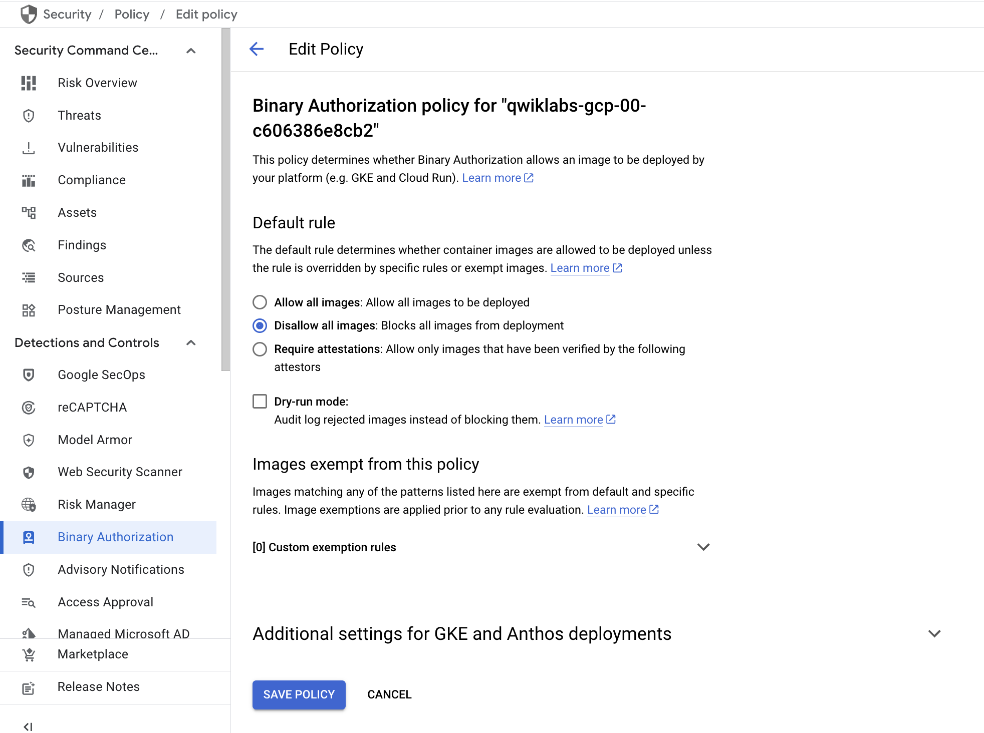Viewport: 984px width, 733px height.
Task: Collapse the Security Command Center section
Action: 191,51
